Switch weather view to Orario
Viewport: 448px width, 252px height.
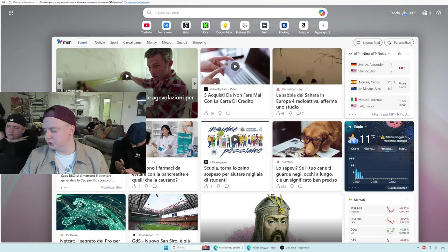[355, 149]
